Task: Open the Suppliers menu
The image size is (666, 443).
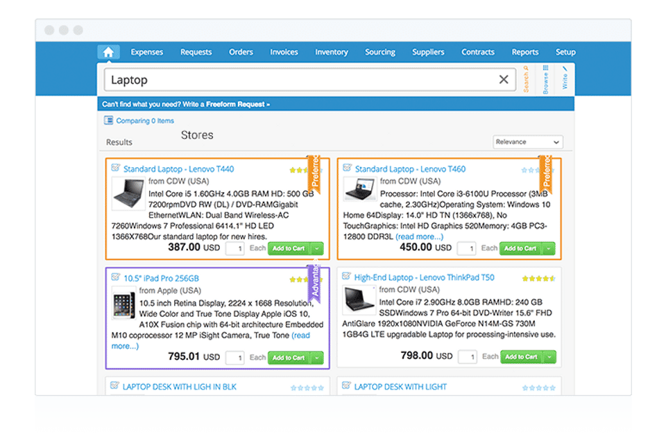Action: pos(428,52)
